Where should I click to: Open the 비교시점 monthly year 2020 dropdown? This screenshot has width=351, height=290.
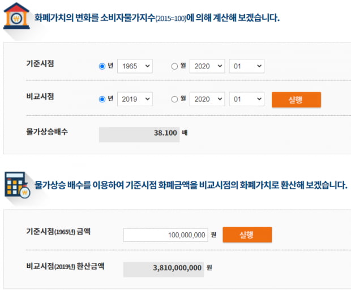pyautogui.click(x=207, y=99)
